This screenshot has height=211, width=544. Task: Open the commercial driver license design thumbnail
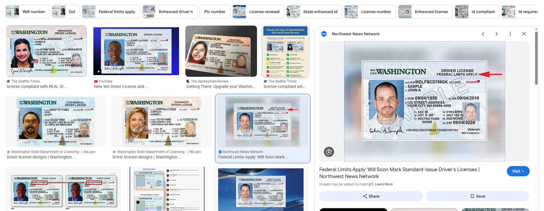tap(56, 122)
